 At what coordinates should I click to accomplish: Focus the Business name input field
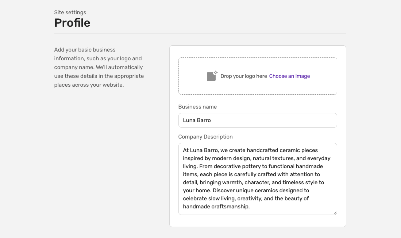258,120
